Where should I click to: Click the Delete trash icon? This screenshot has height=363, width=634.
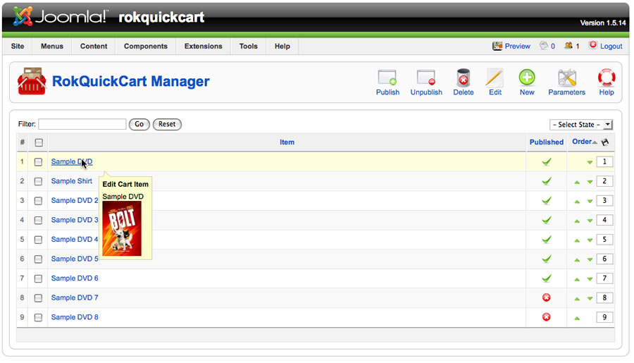[x=463, y=78]
